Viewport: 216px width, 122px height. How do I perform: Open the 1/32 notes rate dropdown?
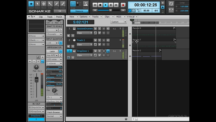point(54,59)
